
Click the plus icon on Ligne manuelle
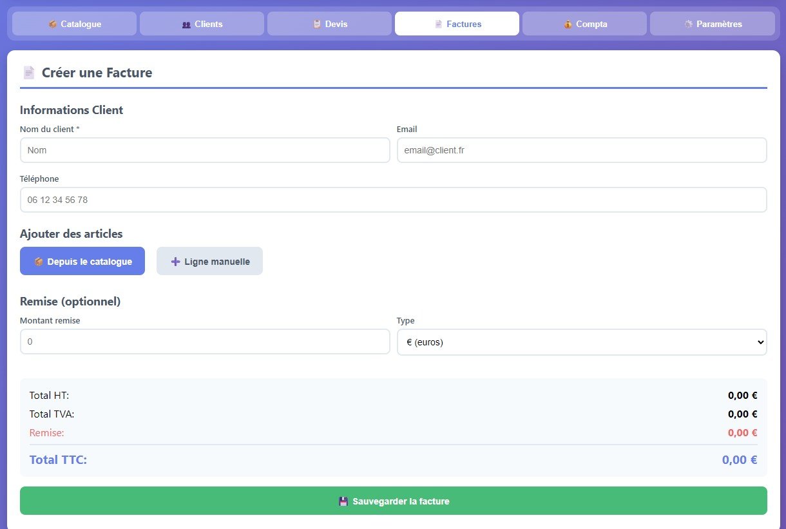[175, 262]
